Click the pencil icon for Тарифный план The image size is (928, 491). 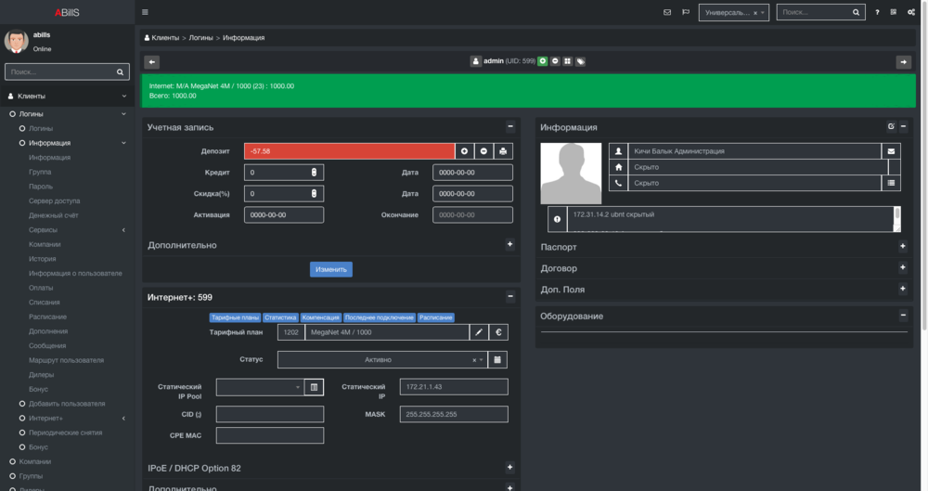point(478,332)
